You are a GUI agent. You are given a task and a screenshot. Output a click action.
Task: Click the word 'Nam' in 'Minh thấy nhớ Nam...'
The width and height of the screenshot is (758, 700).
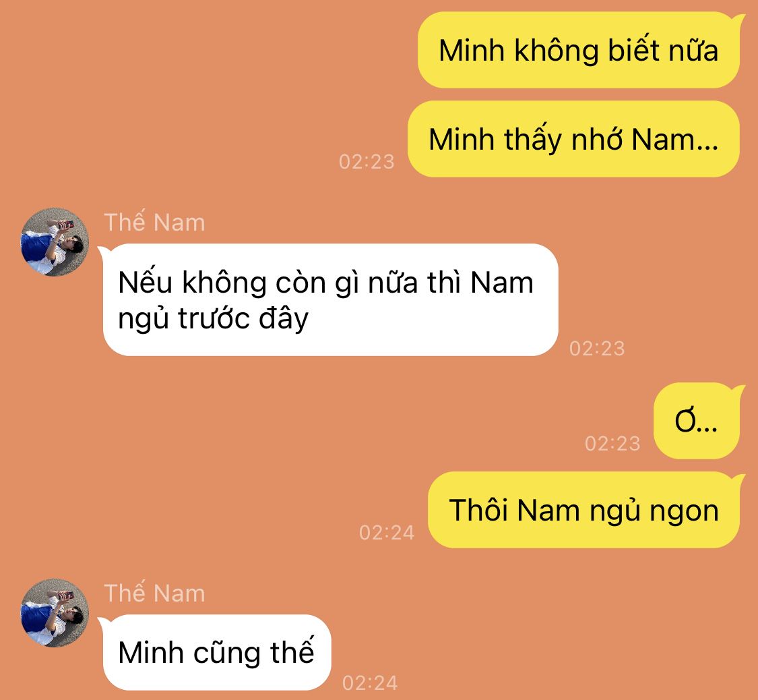coord(670,140)
